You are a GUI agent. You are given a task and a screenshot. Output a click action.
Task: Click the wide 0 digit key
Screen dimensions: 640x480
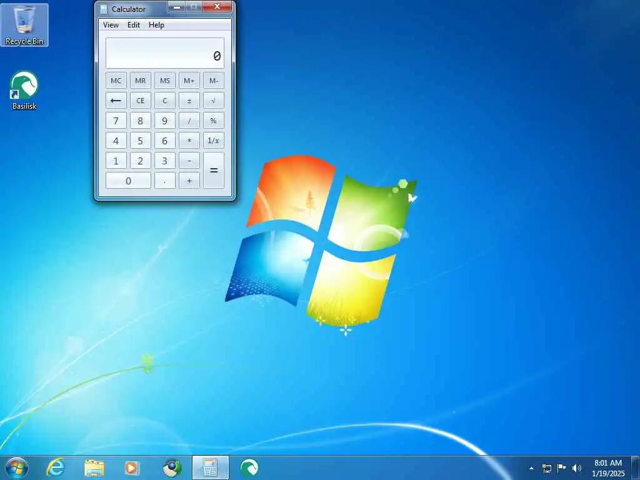(x=128, y=181)
